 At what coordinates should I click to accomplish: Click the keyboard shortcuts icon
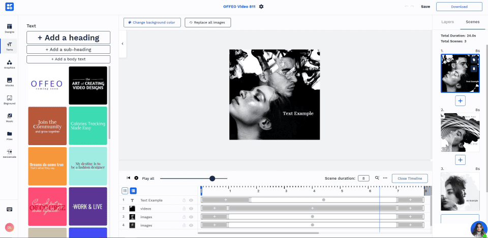point(9,209)
